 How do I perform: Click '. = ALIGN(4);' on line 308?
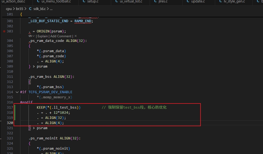pos(50,61)
